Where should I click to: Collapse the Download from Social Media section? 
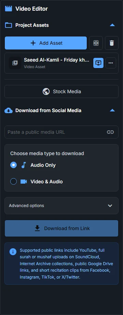[112, 110]
